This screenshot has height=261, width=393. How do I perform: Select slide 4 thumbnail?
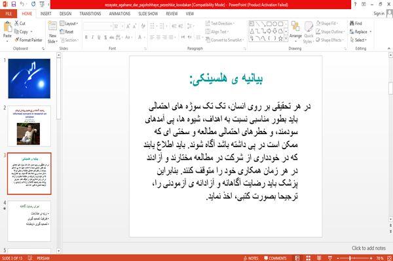[x=29, y=220]
